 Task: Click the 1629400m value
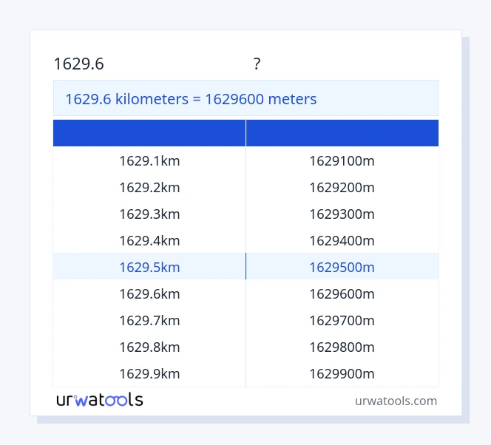[342, 240]
